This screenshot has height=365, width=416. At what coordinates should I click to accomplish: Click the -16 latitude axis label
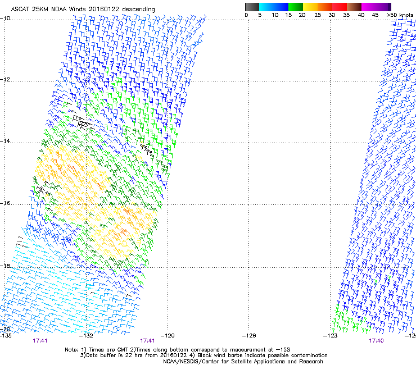[x=5, y=203]
